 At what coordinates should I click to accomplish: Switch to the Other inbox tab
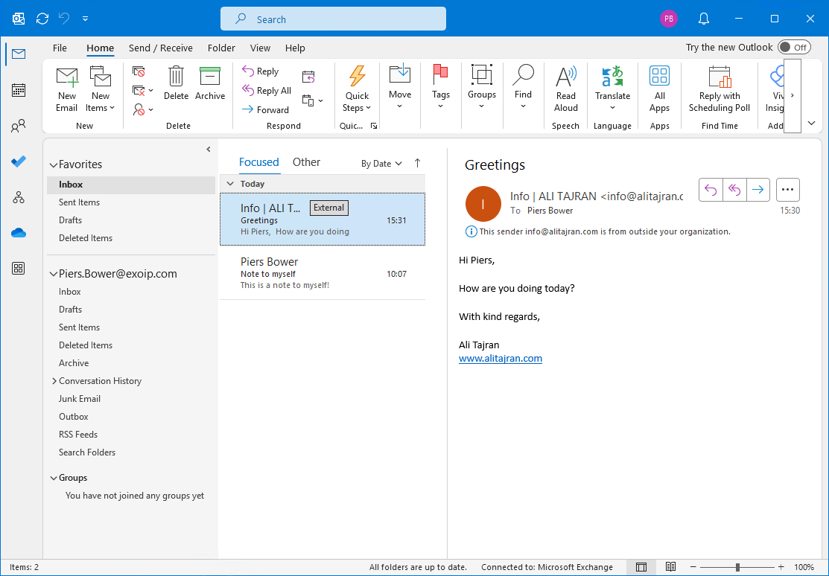(x=306, y=162)
